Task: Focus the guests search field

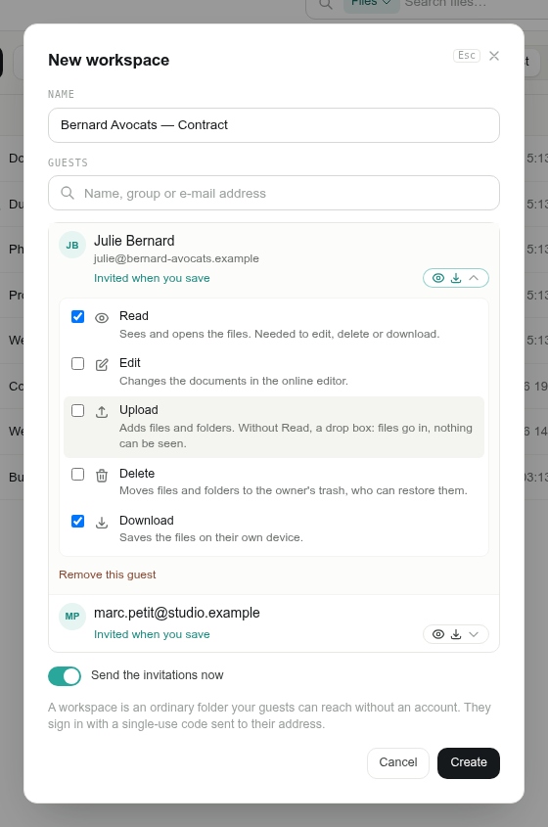Action: point(274,193)
